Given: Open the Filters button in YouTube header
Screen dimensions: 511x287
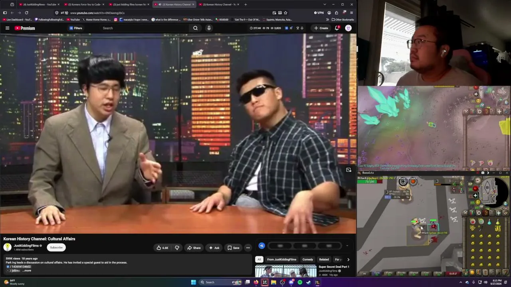Looking at the screenshot, I should pos(75,28).
